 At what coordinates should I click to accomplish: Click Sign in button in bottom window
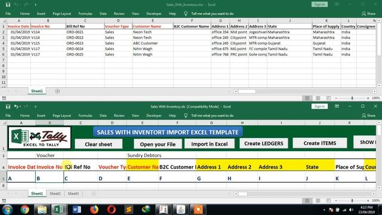319,106
